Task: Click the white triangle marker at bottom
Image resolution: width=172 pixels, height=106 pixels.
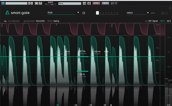Action: (x=111, y=105)
